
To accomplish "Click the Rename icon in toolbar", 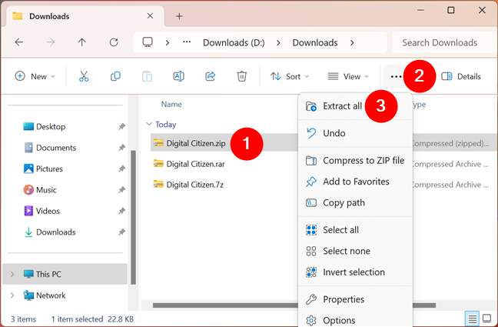I will 178,76.
